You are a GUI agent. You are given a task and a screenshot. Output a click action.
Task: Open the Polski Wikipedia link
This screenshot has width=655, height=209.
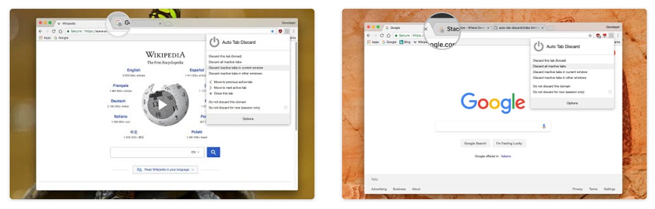197,132
